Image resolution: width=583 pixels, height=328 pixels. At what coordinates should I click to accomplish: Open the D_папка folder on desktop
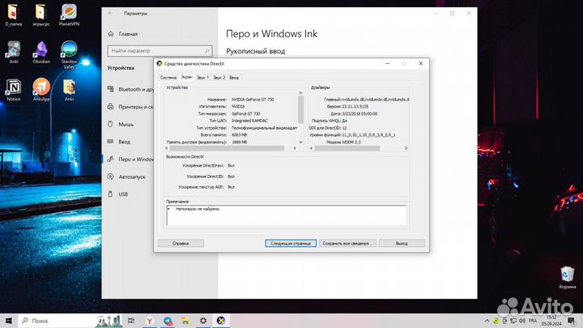14,14
